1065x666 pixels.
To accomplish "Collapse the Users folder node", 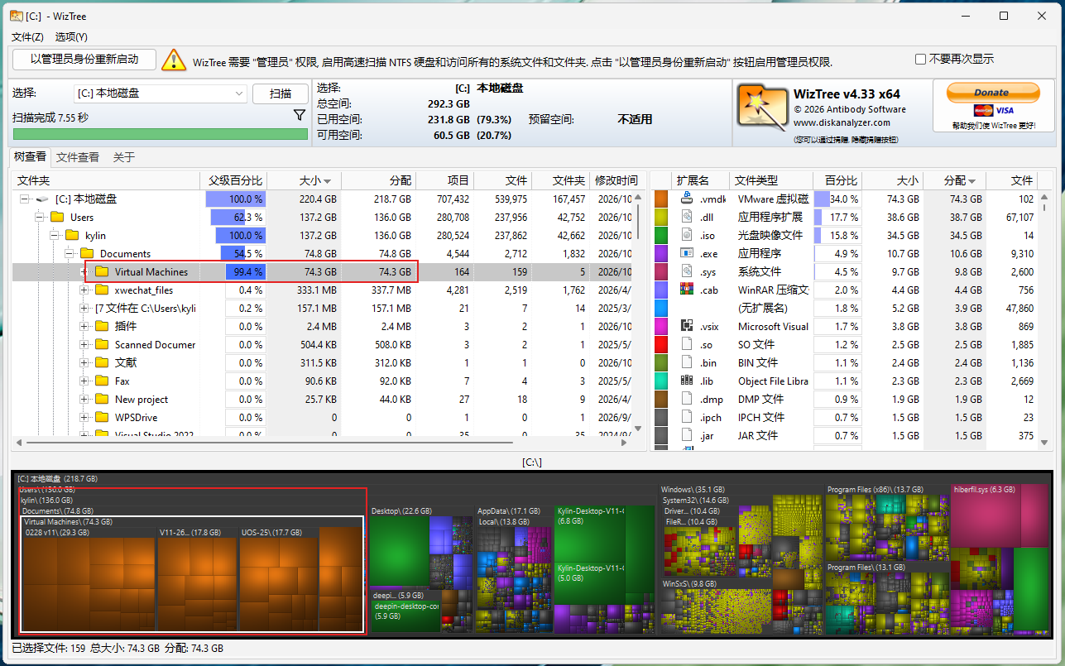I will (40, 218).
